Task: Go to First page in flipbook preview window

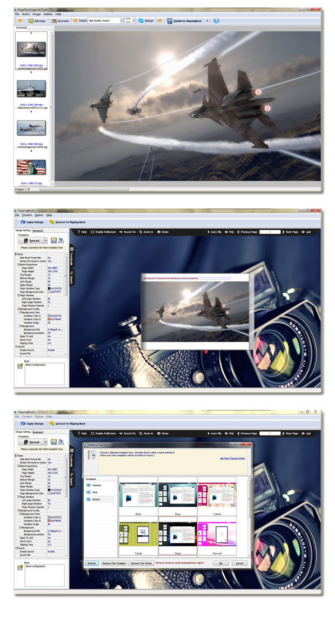Action: coord(230,232)
